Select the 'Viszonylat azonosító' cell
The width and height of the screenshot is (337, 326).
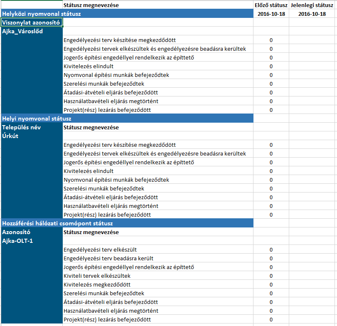(x=32, y=22)
